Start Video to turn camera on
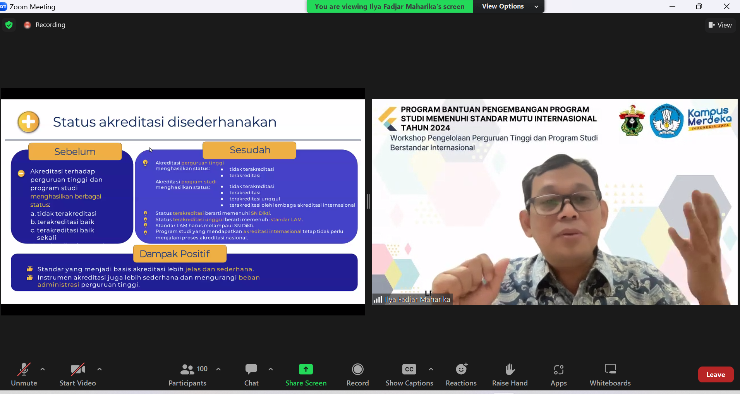740x394 pixels. [77, 374]
